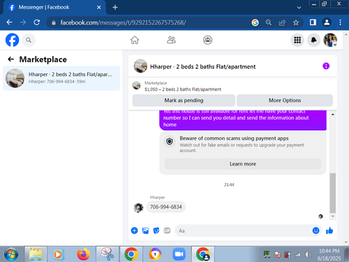The image size is (349, 262).
Task: Open the account profile picture menu
Action: click(x=330, y=40)
